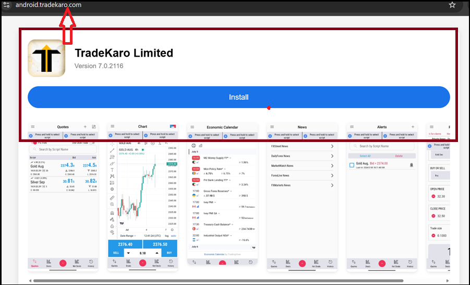Viewport: 470px width, 285px height.
Task: Click the TradeKaro app logo
Action: pyautogui.click(x=46, y=58)
